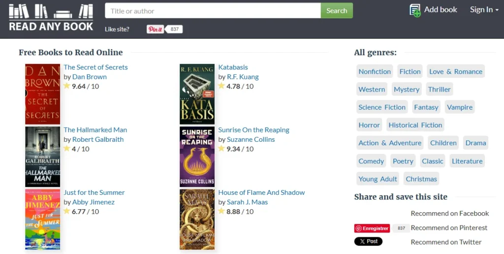Click the 9.64 / 10 rating
Viewport: 504px width, 254px height.
tap(85, 87)
